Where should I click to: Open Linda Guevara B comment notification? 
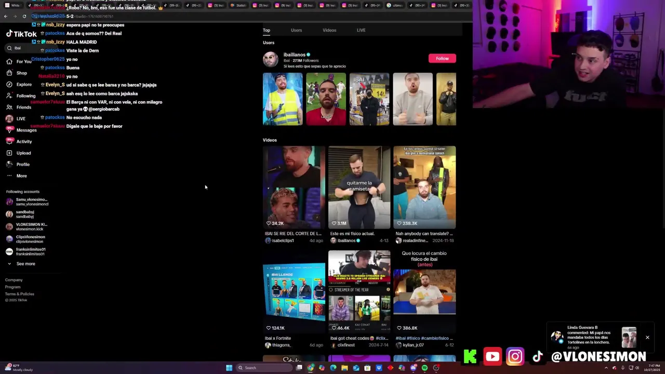coord(595,337)
